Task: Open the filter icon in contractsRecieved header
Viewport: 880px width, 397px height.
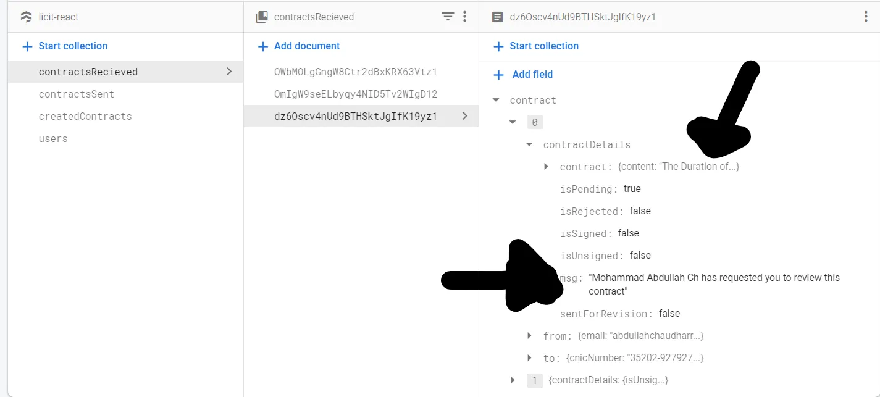Action: click(x=448, y=17)
